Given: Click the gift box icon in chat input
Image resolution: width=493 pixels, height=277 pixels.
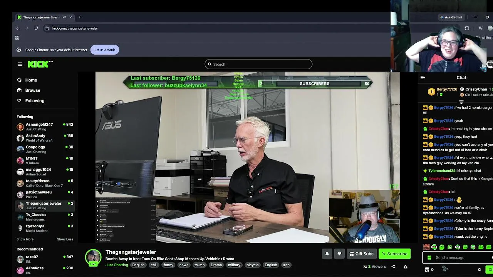Looking at the screenshot, I should (x=429, y=258).
